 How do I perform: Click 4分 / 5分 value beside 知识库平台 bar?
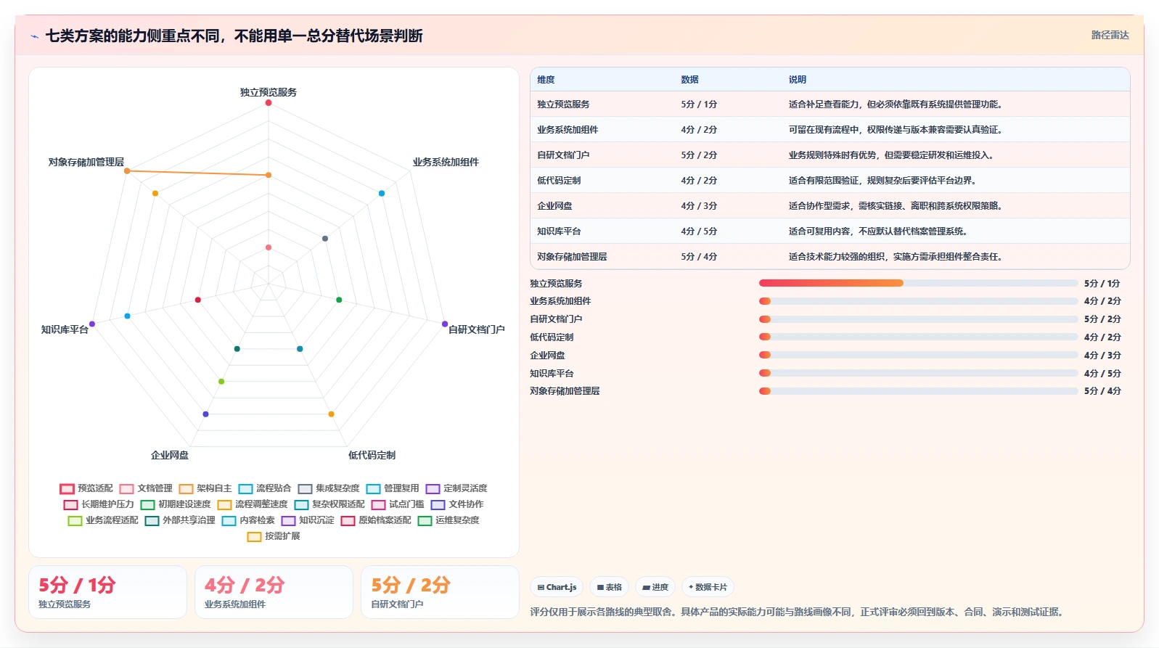(1102, 373)
